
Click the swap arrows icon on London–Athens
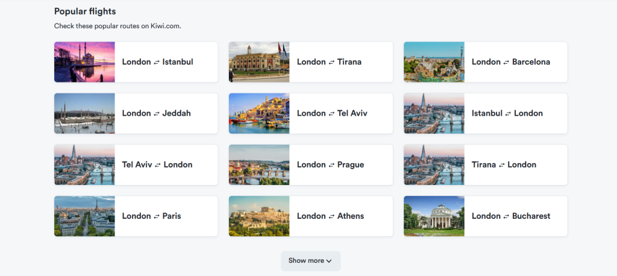tap(331, 216)
